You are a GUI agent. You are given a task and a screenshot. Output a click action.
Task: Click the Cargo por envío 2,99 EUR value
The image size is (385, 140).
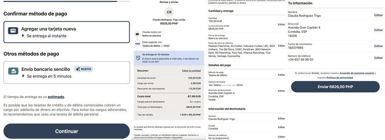196,83
